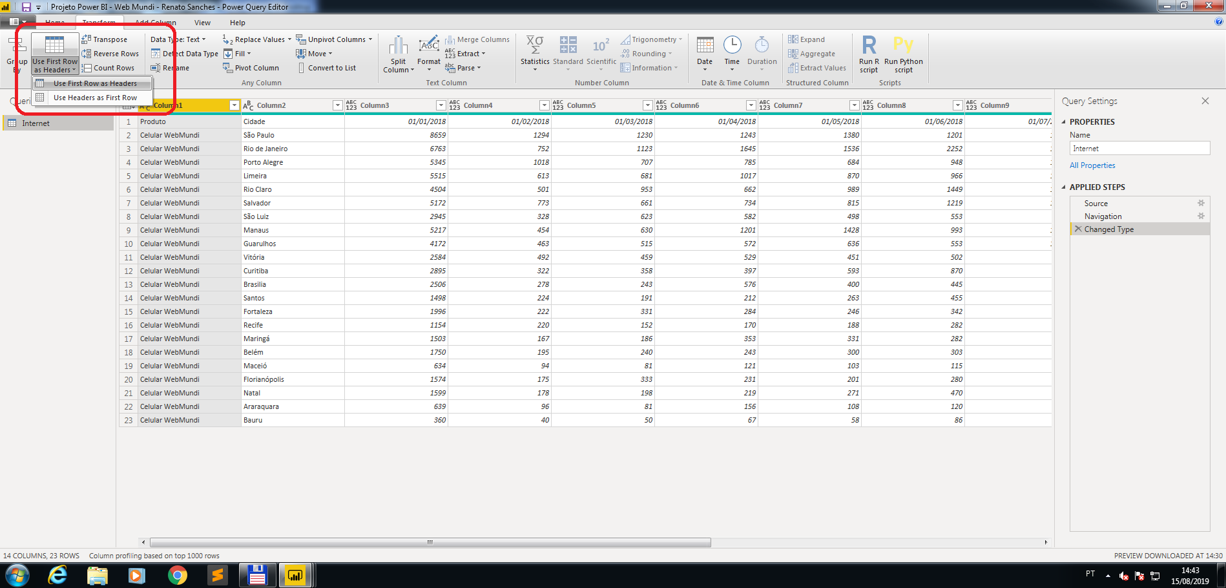The image size is (1226, 588).
Task: Click the query Name input field
Action: coord(1139,148)
